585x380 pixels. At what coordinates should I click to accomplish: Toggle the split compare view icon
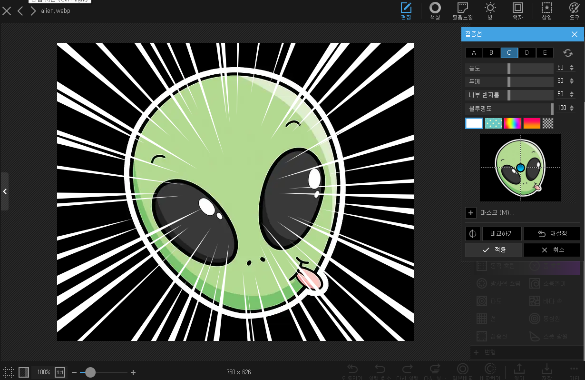click(24, 372)
